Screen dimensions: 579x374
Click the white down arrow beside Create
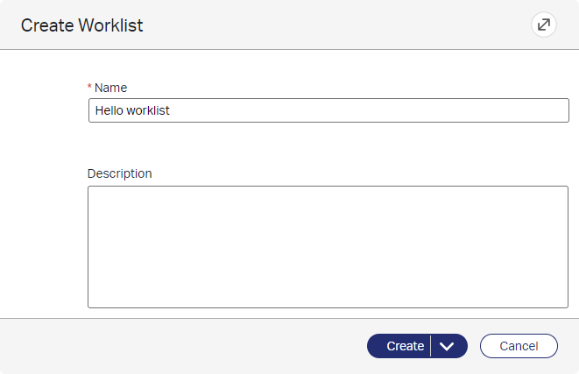click(447, 346)
